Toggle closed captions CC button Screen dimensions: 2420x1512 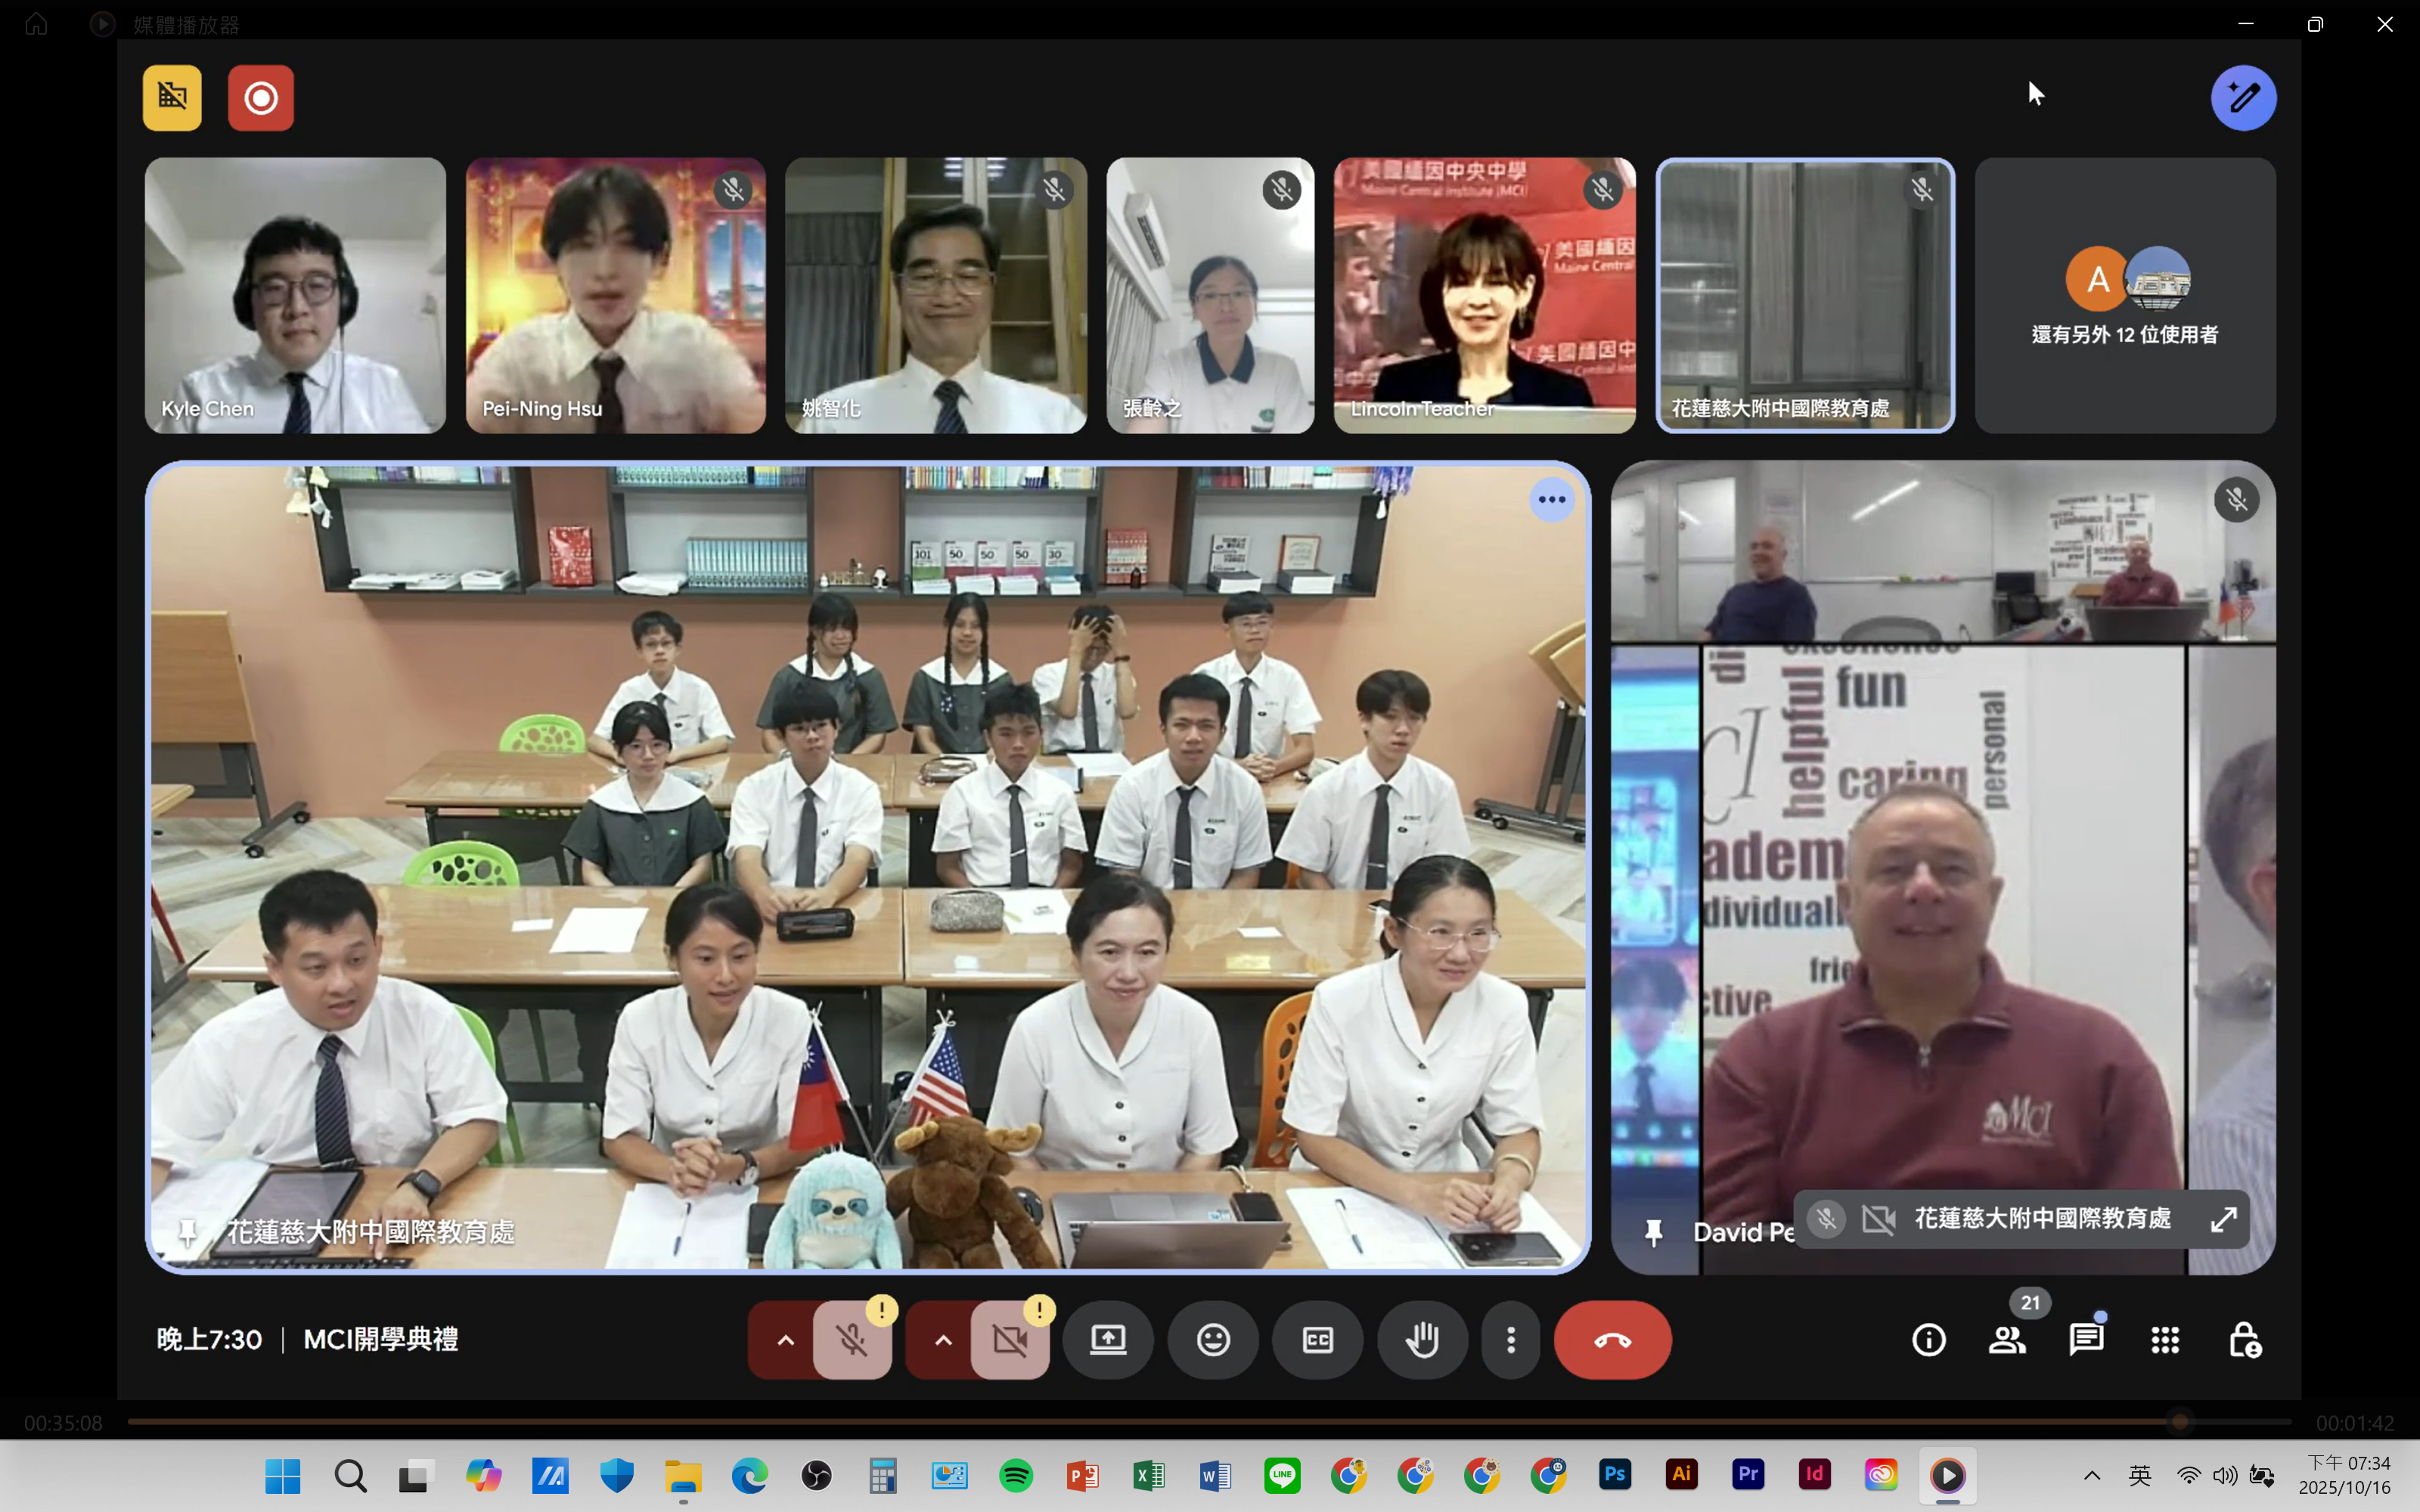point(1317,1340)
